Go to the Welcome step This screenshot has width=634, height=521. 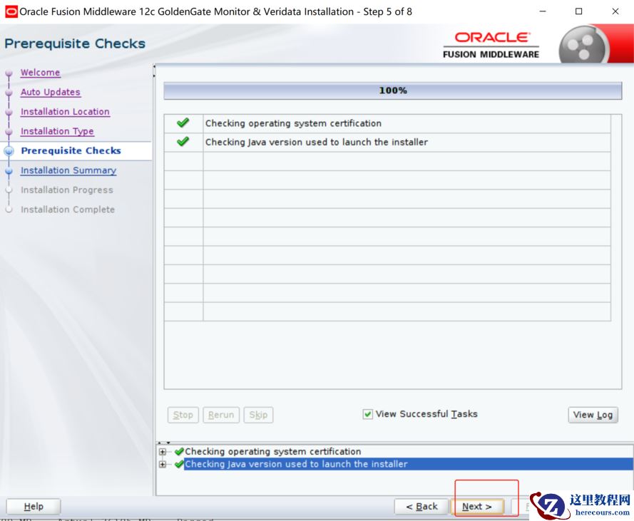pyautogui.click(x=41, y=73)
